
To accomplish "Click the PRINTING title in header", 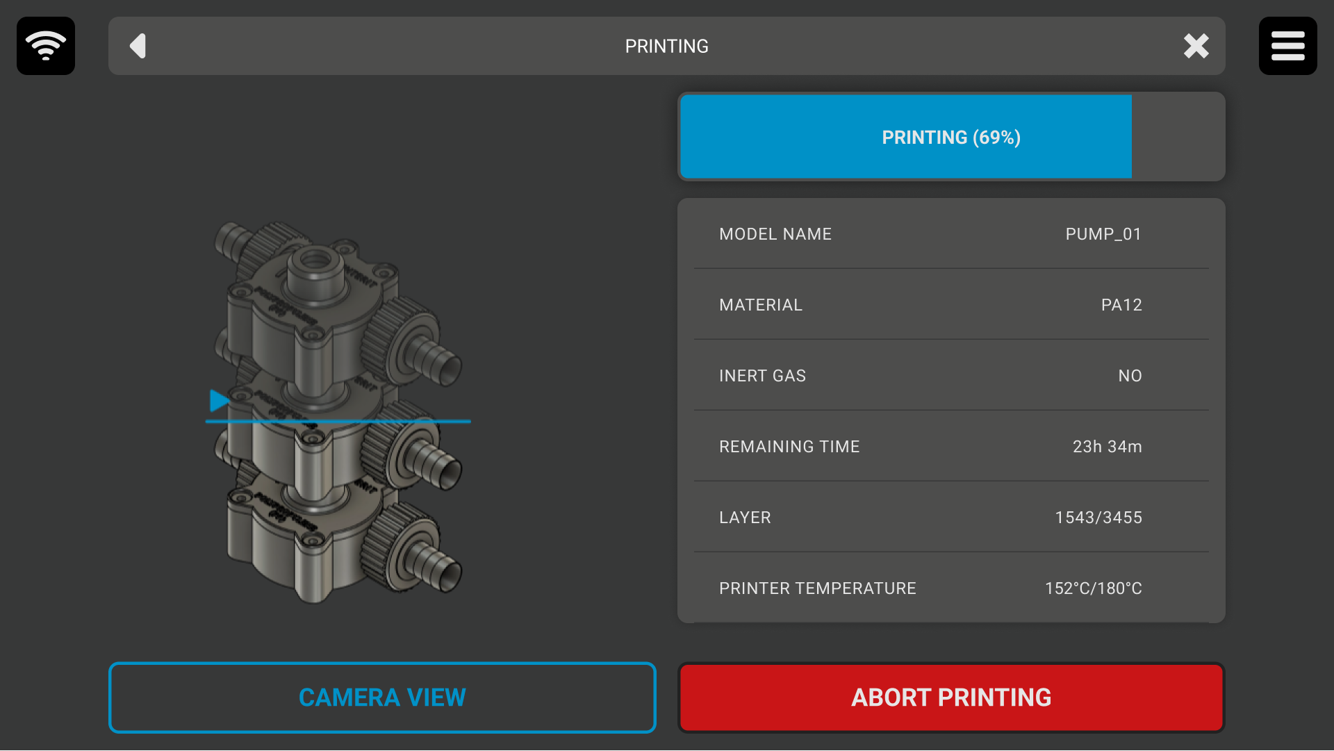I will coord(666,46).
